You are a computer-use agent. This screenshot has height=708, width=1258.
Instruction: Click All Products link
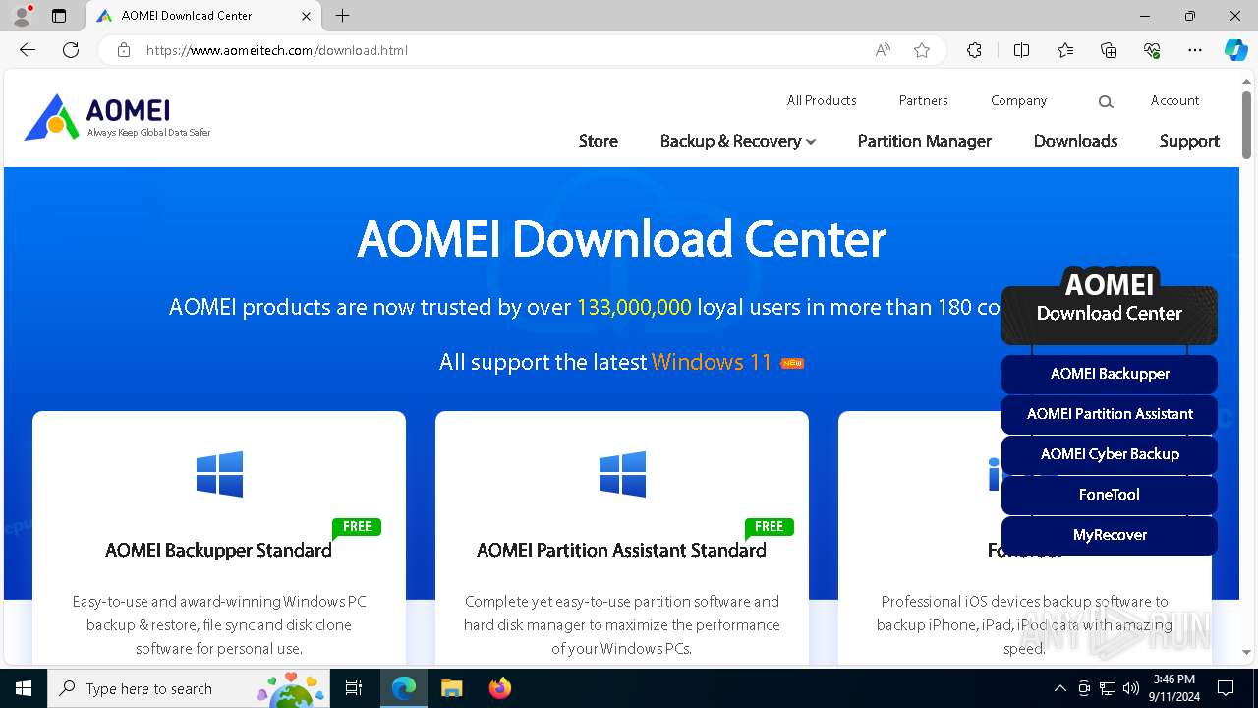pos(822,100)
